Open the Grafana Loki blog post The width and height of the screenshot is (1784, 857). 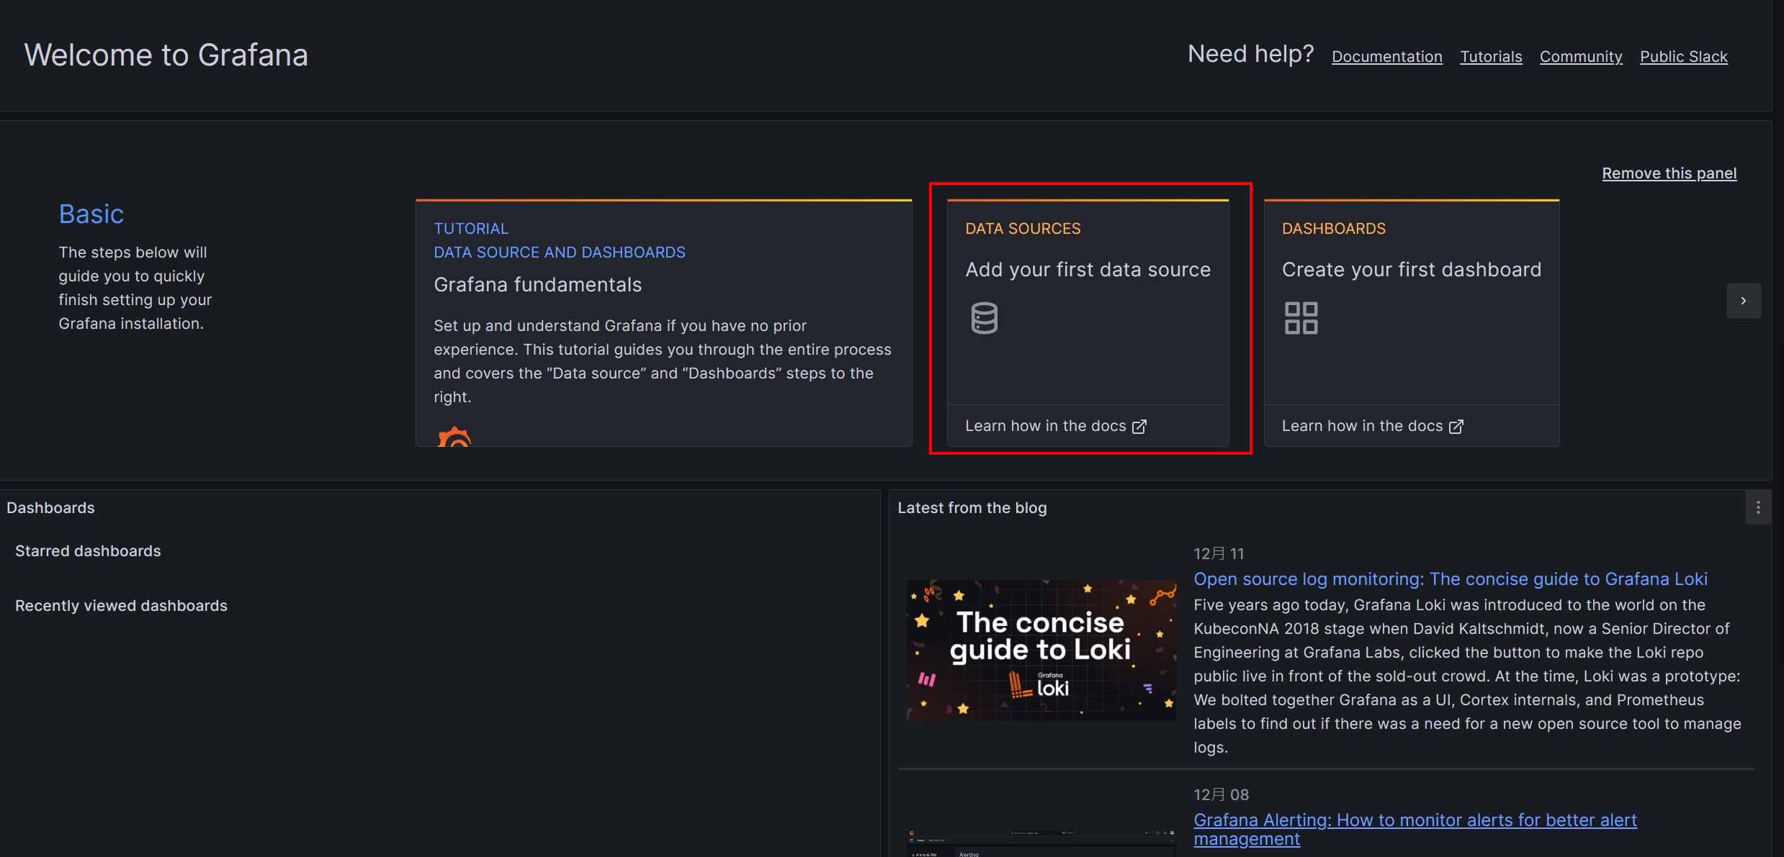click(1450, 579)
